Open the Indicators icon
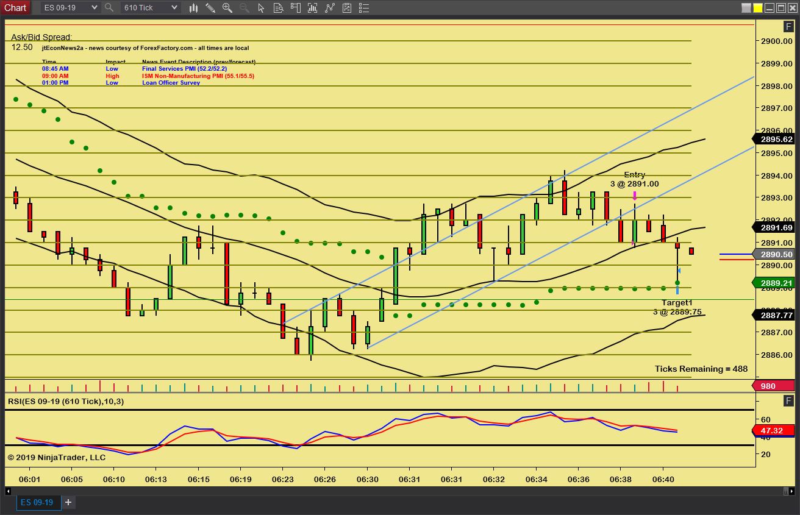This screenshot has width=800, height=515. click(x=330, y=8)
